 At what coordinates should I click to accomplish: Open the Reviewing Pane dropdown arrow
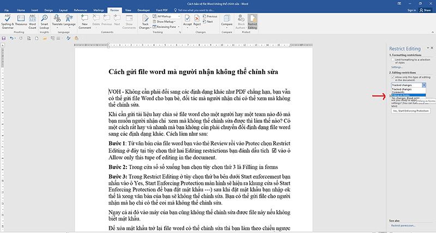178,27
